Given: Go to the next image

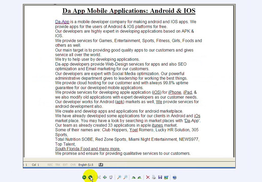Looking at the screenshot, I should point(90,177).
